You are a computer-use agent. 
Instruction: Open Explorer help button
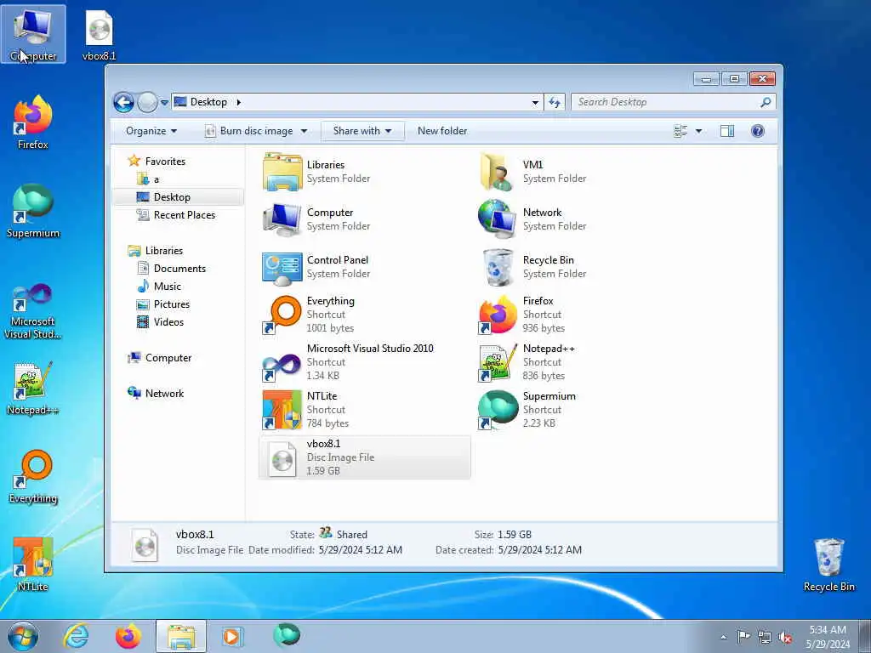pyautogui.click(x=758, y=131)
